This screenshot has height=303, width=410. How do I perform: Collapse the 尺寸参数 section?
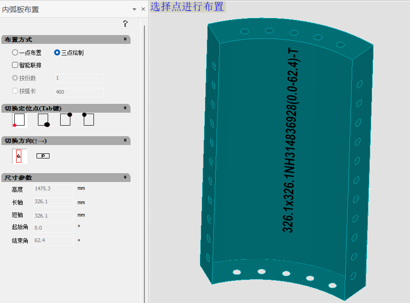click(x=125, y=177)
